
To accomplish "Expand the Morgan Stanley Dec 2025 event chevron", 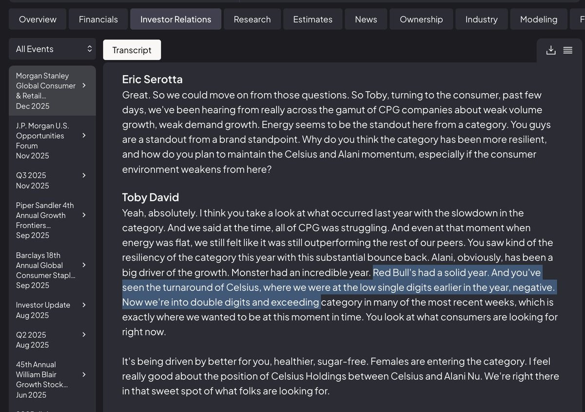I will (84, 85).
